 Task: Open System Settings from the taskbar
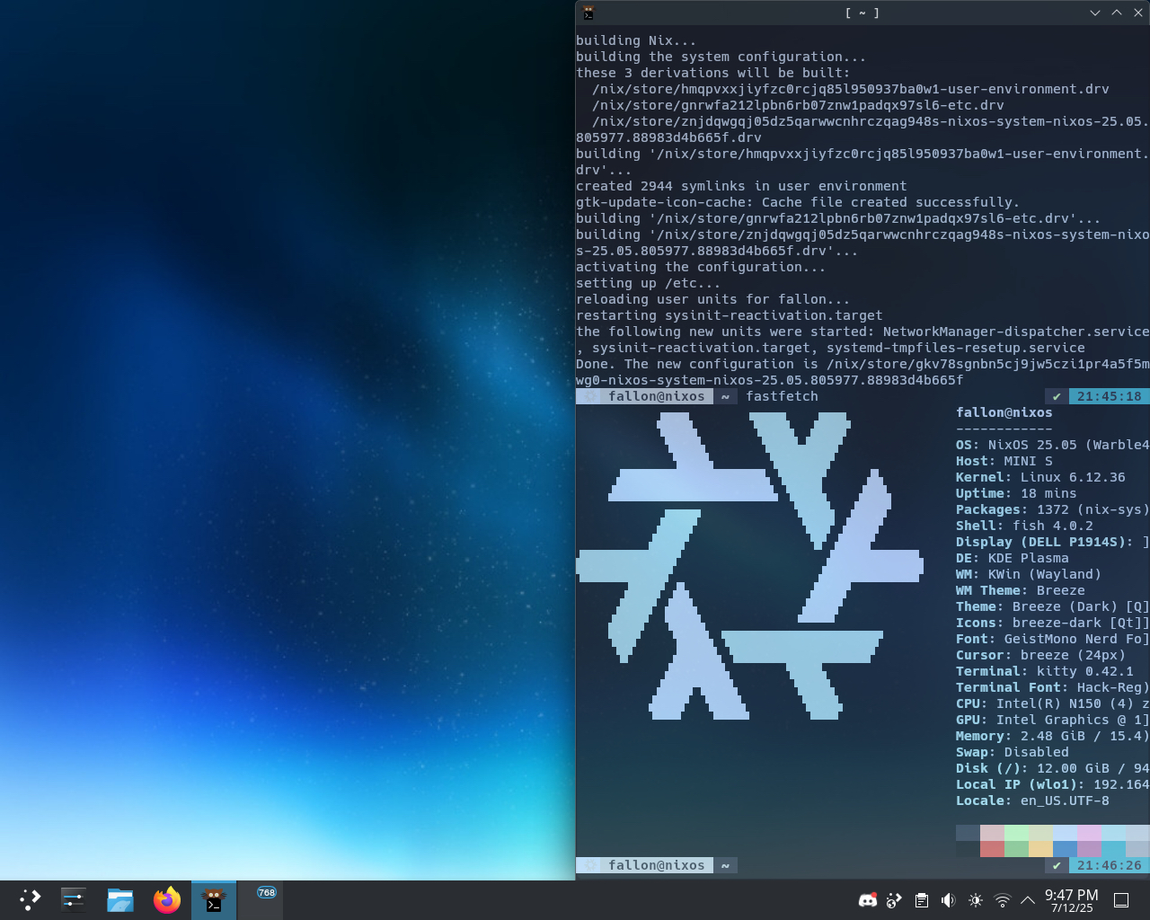coord(74,900)
